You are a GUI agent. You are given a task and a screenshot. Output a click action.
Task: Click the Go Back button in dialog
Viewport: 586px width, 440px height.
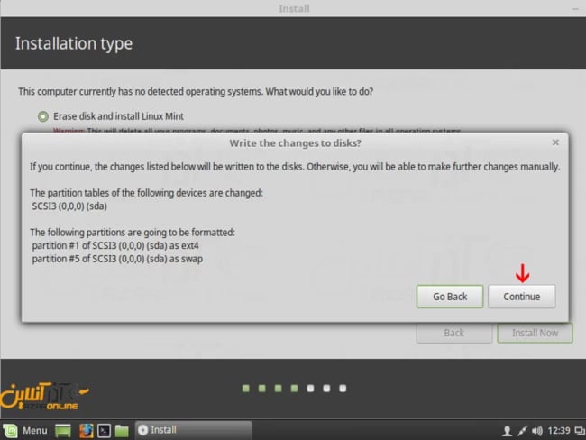tap(450, 297)
